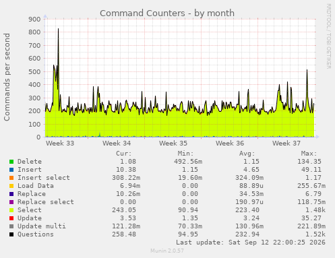The height and width of the screenshot is (258, 335).
Task: Click Select min value 90.94
Action: [188, 210]
